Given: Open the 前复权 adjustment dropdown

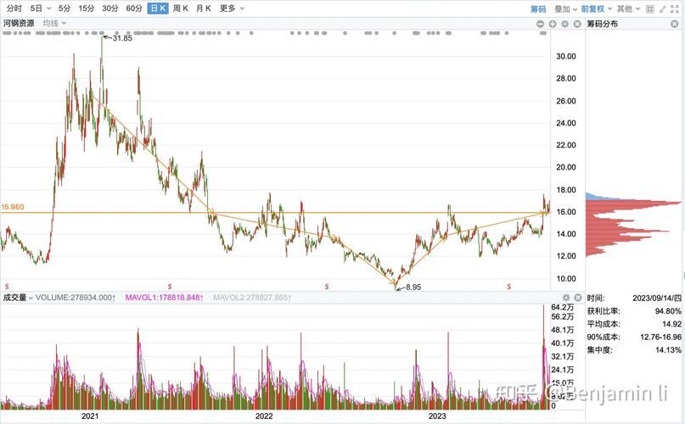Looking at the screenshot, I should pos(597,8).
